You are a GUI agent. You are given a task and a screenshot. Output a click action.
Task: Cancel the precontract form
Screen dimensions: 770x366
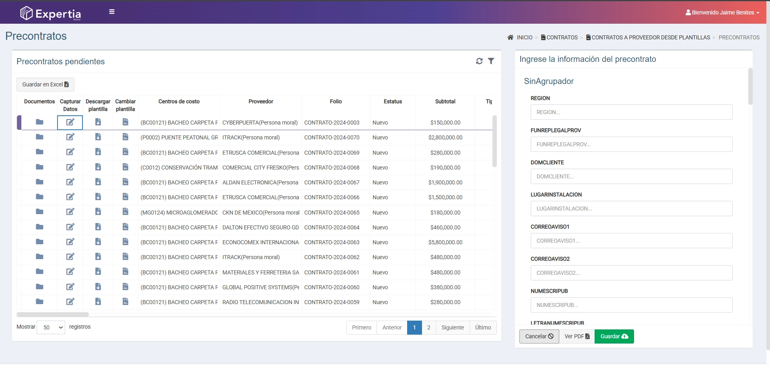click(539, 336)
